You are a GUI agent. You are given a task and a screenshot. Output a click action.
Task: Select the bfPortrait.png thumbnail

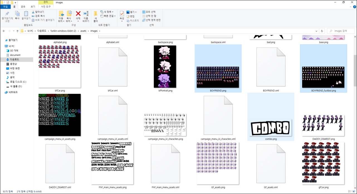tap(165, 66)
